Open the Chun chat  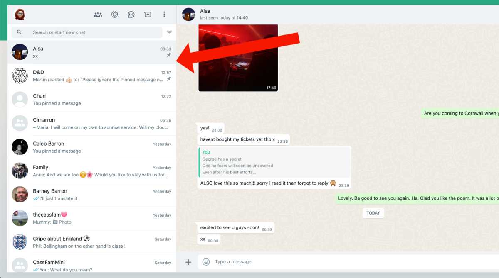92,100
